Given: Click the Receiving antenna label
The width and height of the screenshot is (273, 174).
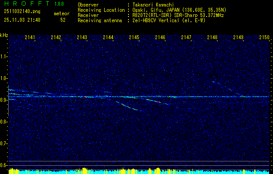Looking at the screenshot, I should coord(100,20).
